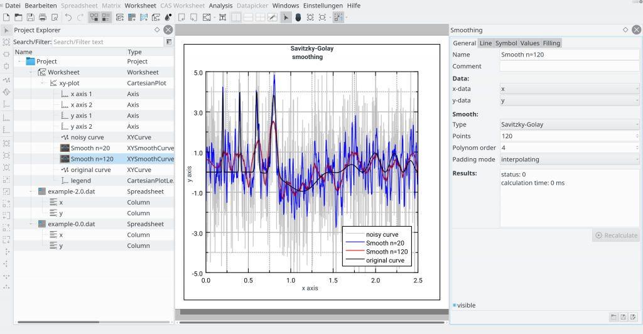Switch to the Values tab

(530, 43)
